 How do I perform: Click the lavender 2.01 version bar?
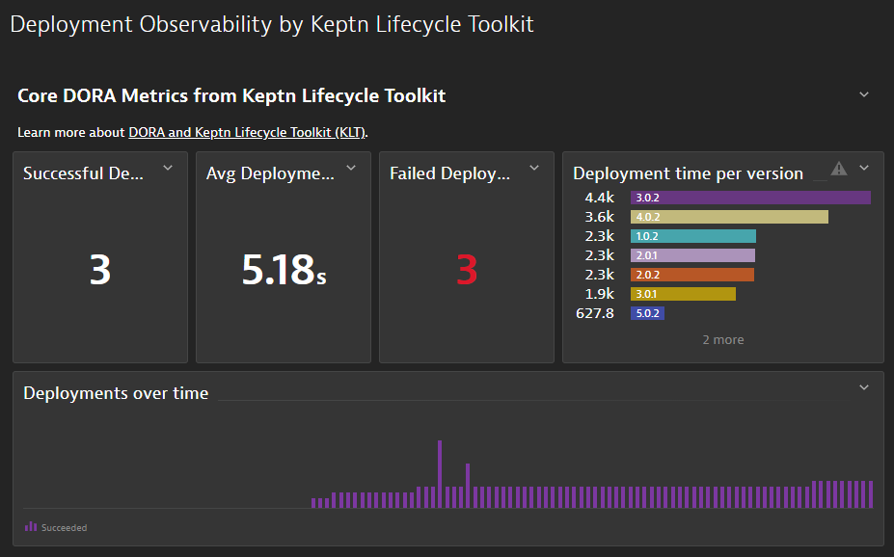[x=692, y=255]
